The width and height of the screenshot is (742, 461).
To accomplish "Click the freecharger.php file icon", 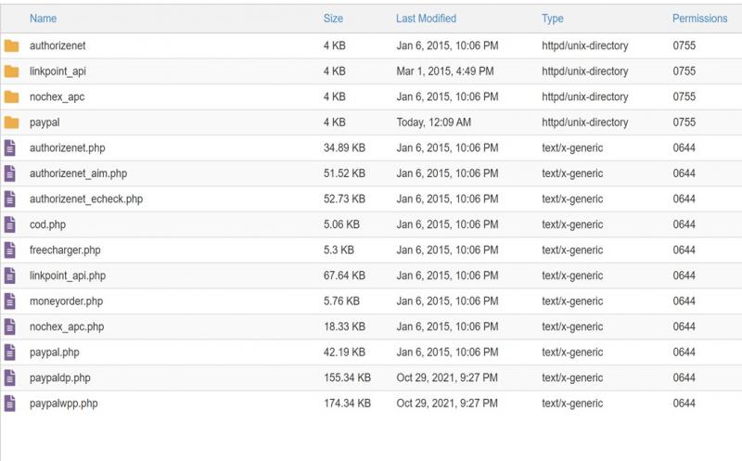I will (x=10, y=250).
